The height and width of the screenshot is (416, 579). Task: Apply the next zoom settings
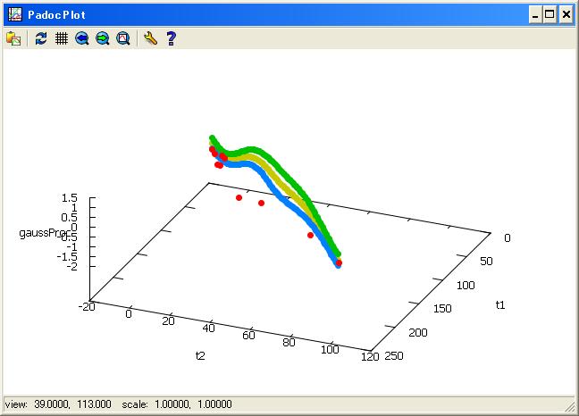tap(103, 38)
